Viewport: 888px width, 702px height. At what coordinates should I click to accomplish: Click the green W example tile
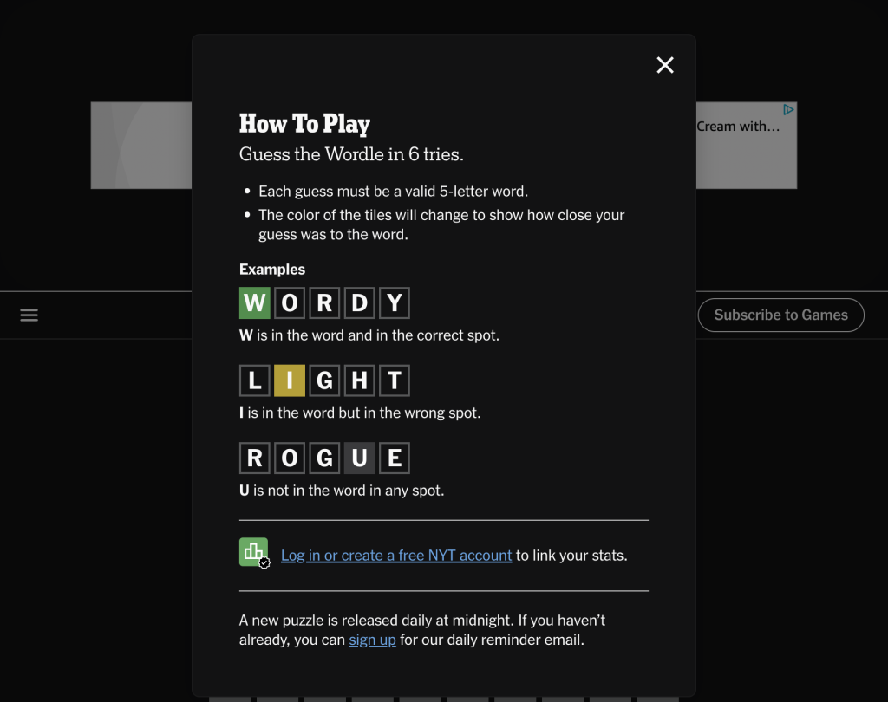click(x=254, y=302)
